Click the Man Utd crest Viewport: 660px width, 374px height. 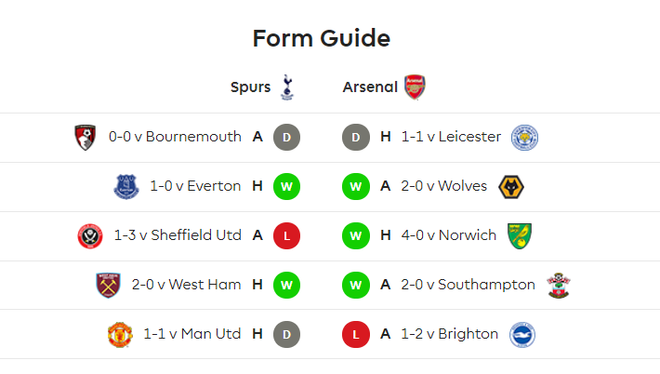(x=120, y=334)
